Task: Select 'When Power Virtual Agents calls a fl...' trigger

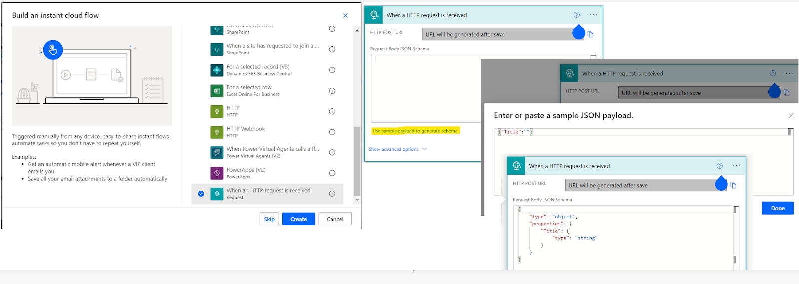Action: pos(267,152)
